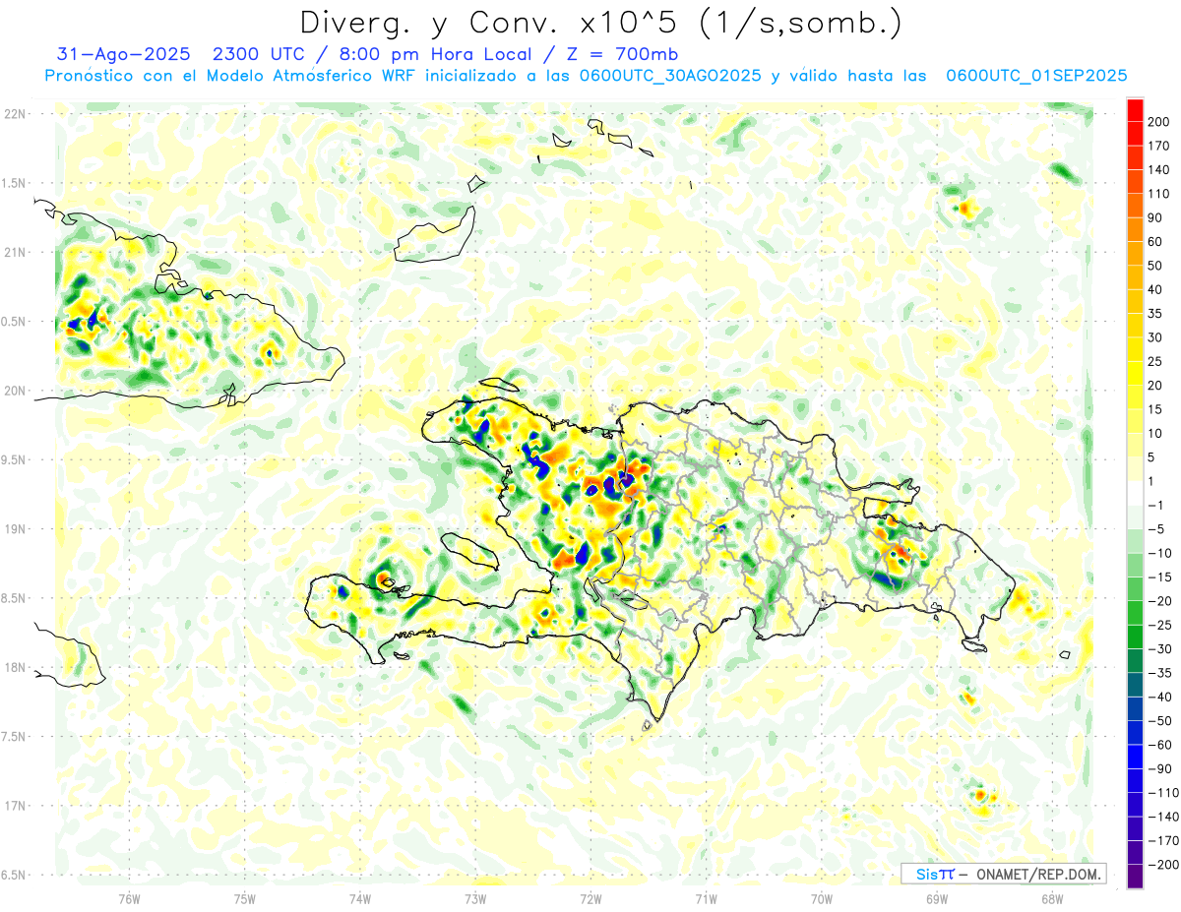Screen dimensions: 1181x912
Task: Click the colorbar value '60'
Action: [x=1155, y=242]
